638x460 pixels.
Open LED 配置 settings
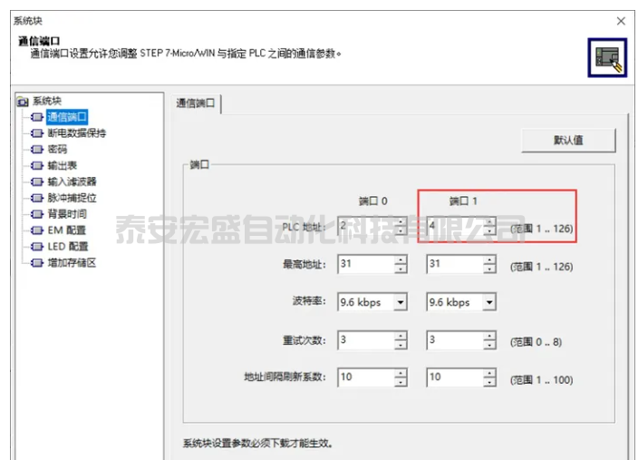tap(67, 247)
